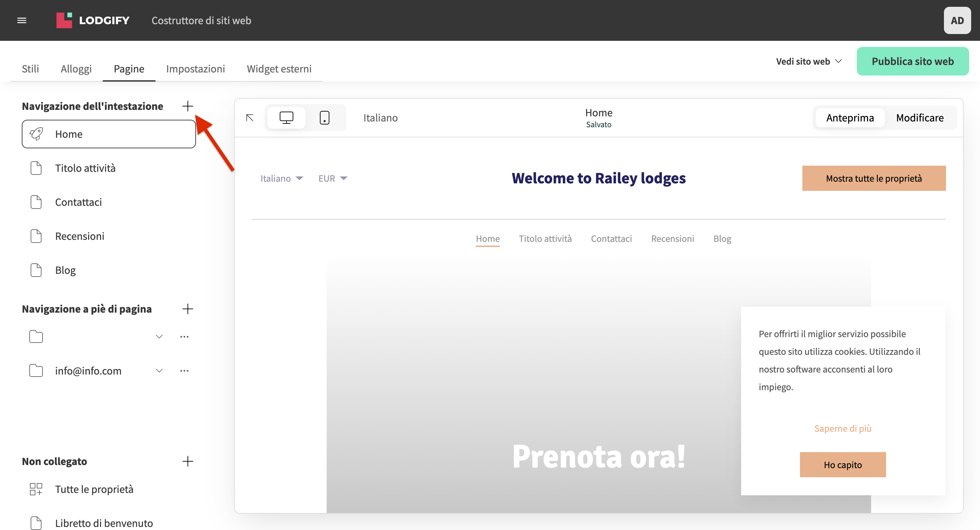Select info@info.com footer item

[88, 370]
